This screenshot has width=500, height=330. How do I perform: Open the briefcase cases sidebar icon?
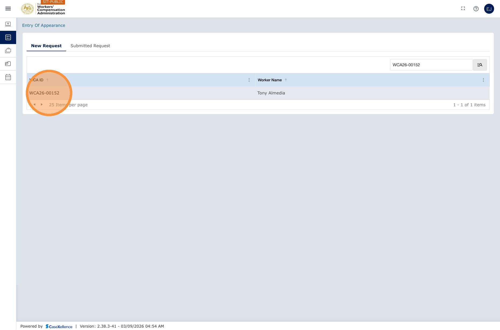point(8,50)
